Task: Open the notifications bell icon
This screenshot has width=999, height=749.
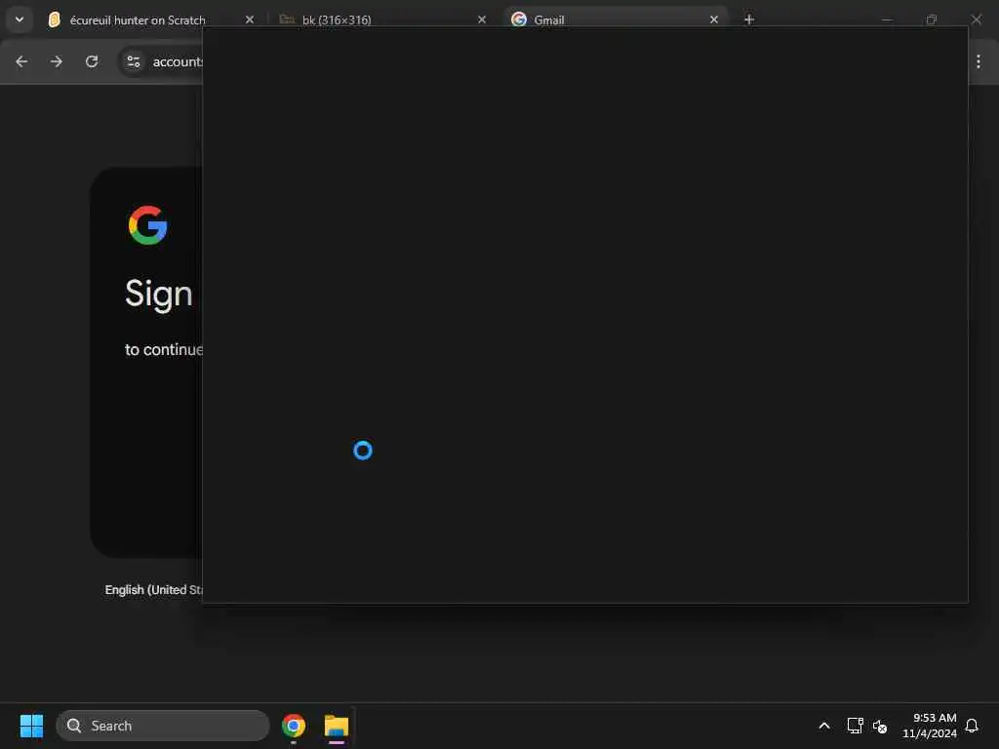Action: point(972,726)
